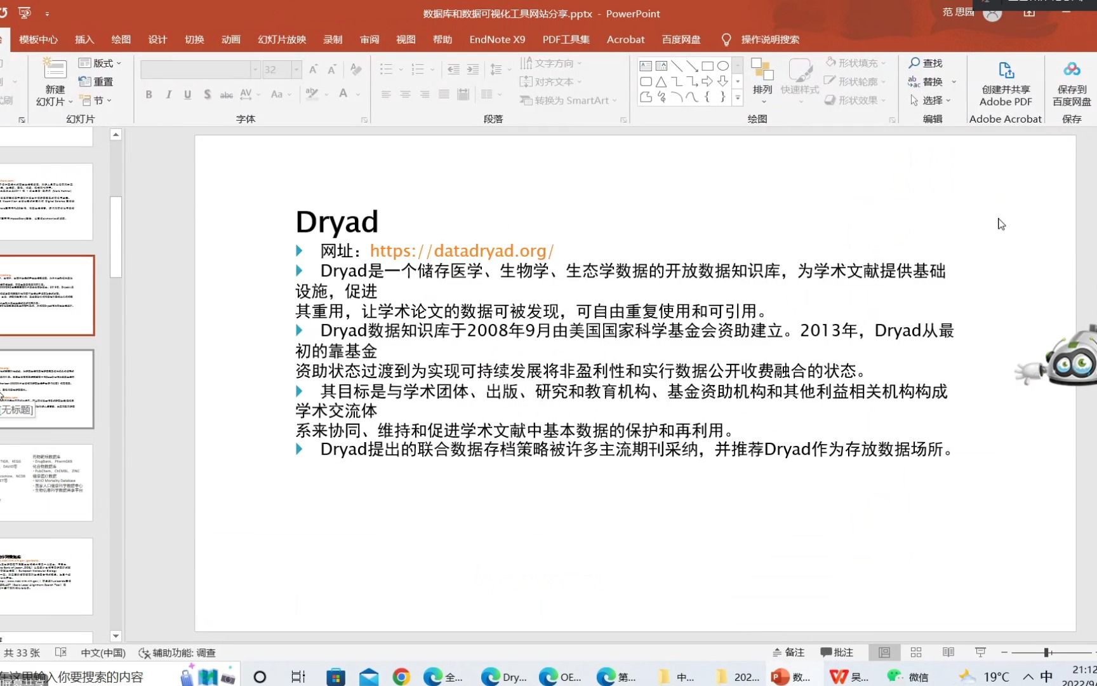Image resolution: width=1097 pixels, height=686 pixels.
Task: Click the zoom slider handle
Action: tap(1046, 652)
